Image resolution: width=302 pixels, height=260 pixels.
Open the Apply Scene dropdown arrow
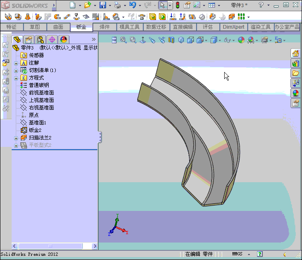tap(257, 40)
